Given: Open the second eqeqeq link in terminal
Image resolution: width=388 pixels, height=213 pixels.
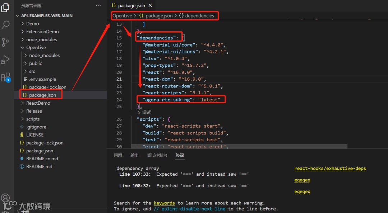Looking at the screenshot, I should coord(302,191).
